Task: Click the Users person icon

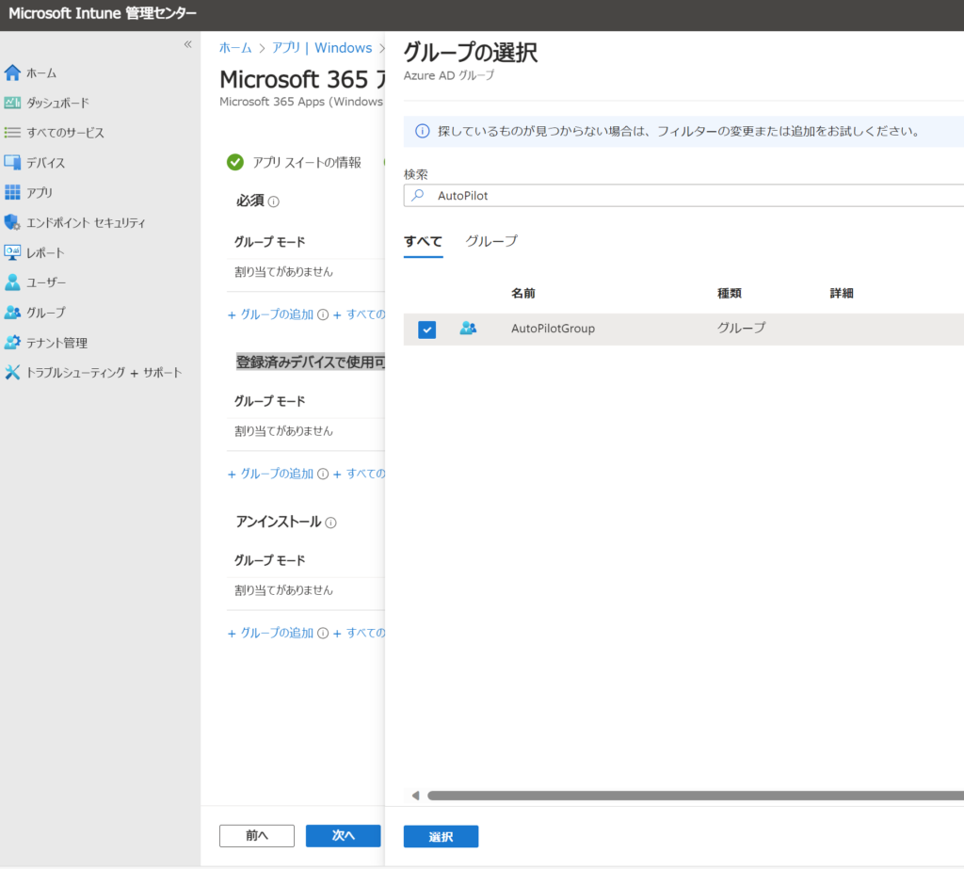Action: tap(12, 282)
